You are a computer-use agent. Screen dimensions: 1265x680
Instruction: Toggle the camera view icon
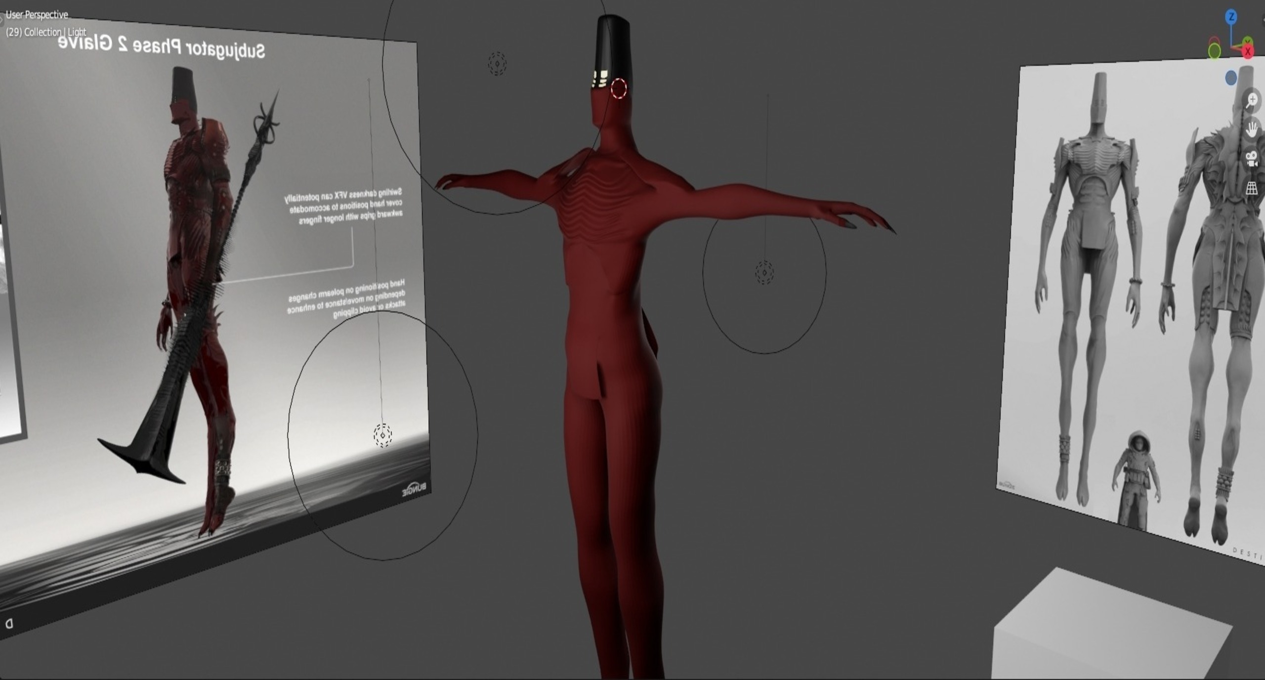coord(1252,159)
